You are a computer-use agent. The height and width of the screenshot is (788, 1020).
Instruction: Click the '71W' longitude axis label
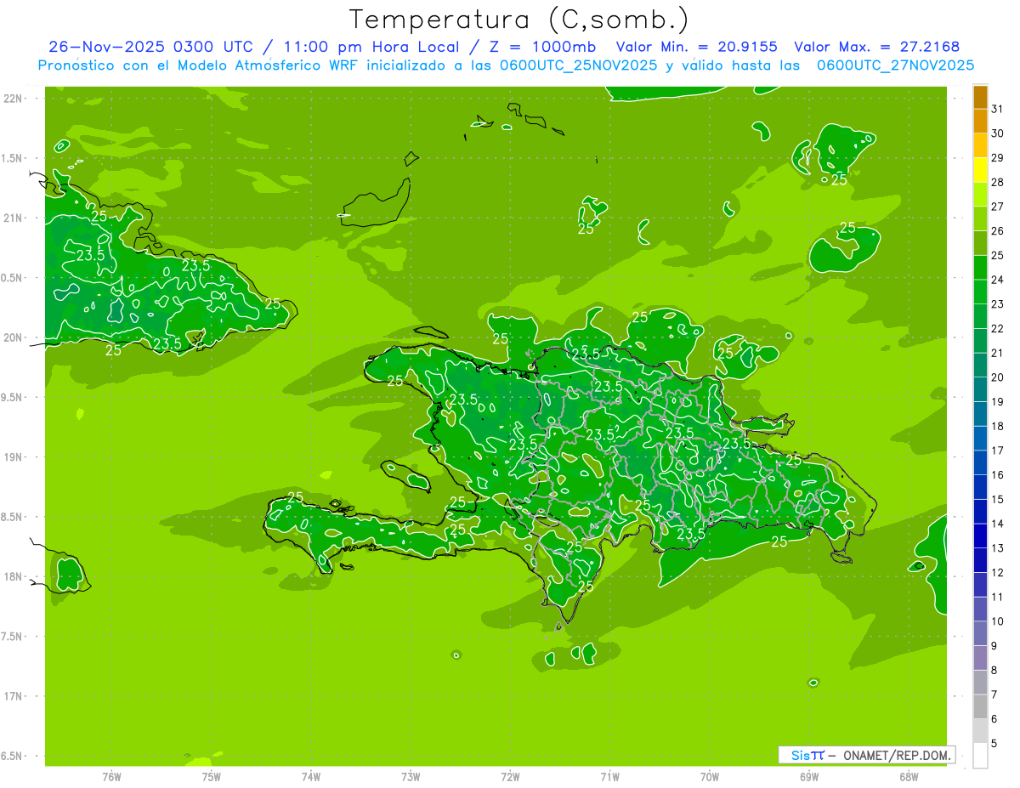609,777
